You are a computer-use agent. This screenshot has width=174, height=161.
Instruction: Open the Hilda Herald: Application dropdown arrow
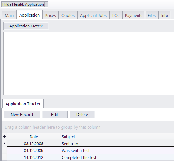(x=46, y=4)
